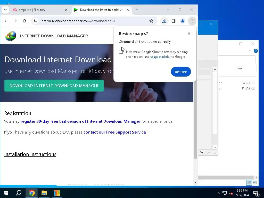The width and height of the screenshot is (264, 198).
Task: Click the address bar URL
Action: 78,21
